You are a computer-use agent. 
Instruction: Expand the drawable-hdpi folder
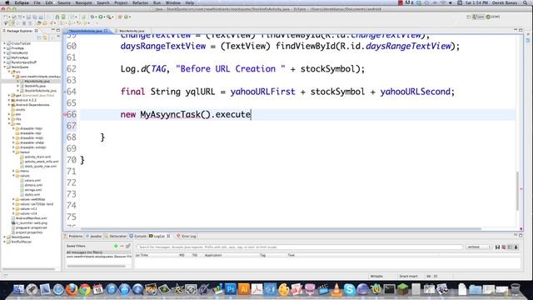point(13,128)
